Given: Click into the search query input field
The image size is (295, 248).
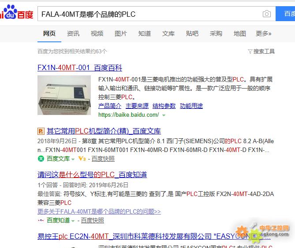Looking at the screenshot, I should (149, 14).
